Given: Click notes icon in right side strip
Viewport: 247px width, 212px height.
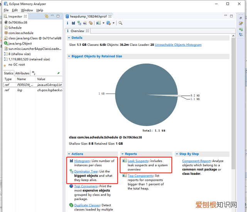Looking at the screenshot, I should [x=241, y=23].
